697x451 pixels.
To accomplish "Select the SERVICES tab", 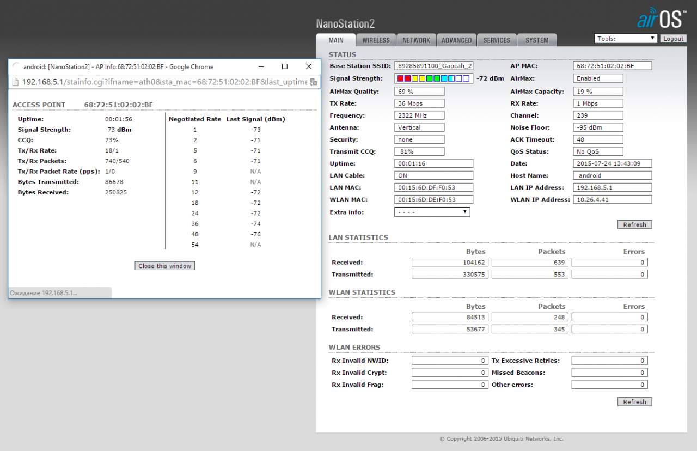I will [x=497, y=40].
